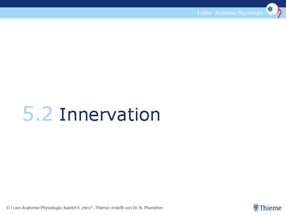Click the "Innervation" slide title

[x=110, y=114]
